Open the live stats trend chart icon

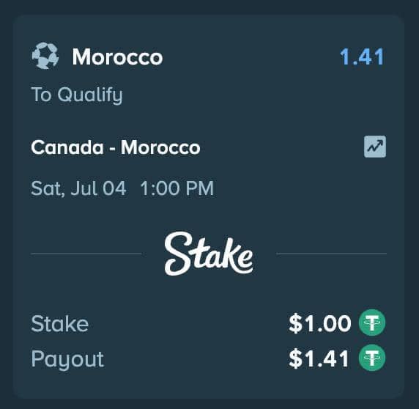(375, 147)
